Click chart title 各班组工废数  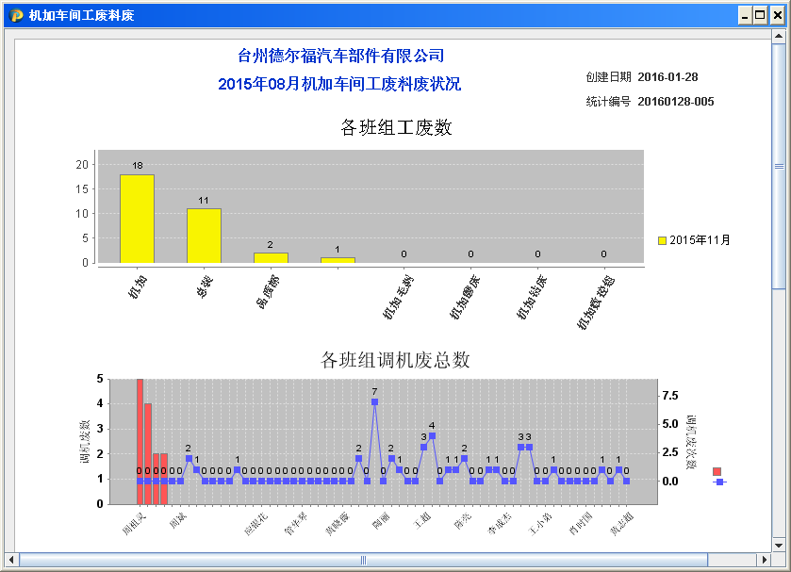pyautogui.click(x=396, y=127)
